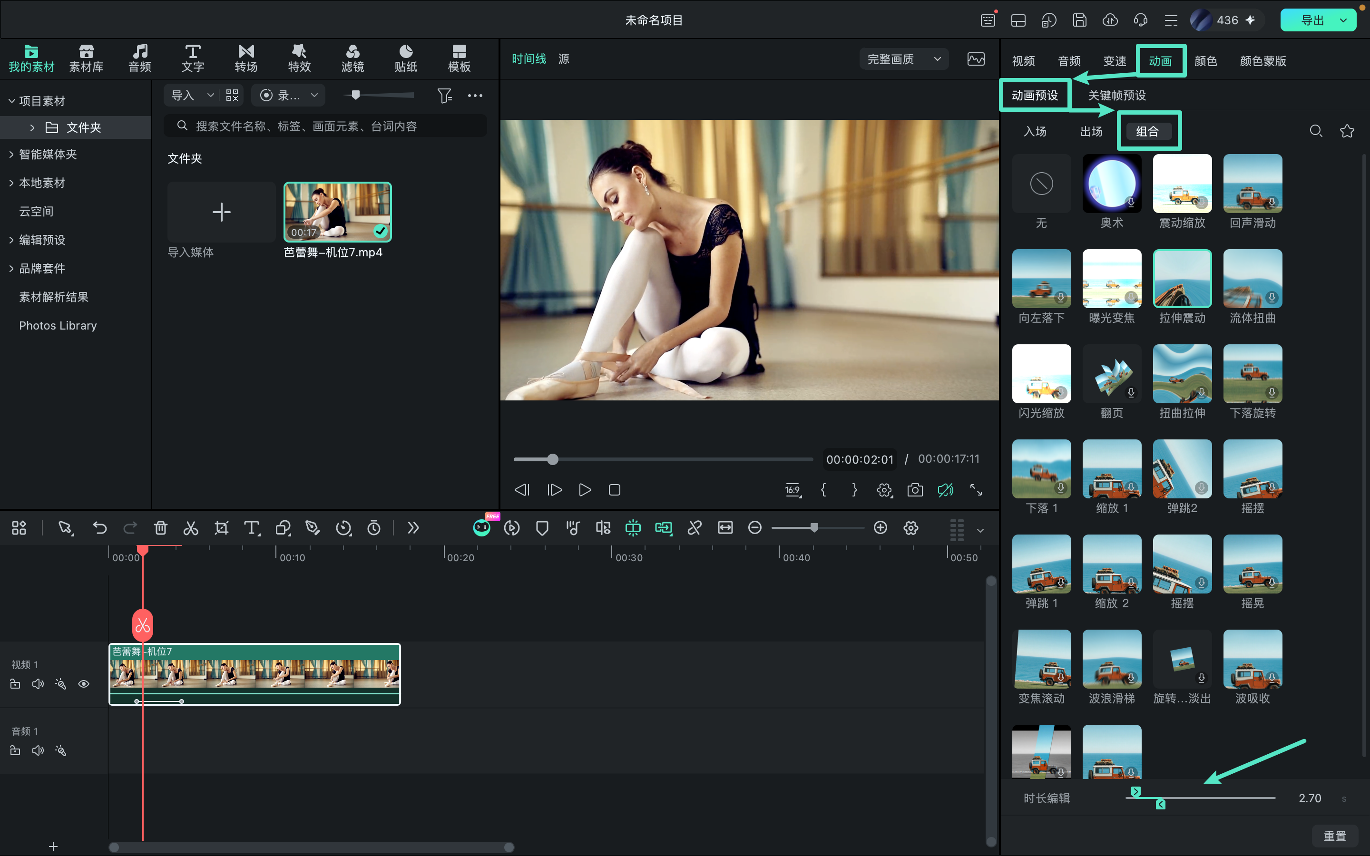This screenshot has width=1370, height=856.
Task: Click the marker shield icon in timeline toolbar
Action: tap(542, 528)
